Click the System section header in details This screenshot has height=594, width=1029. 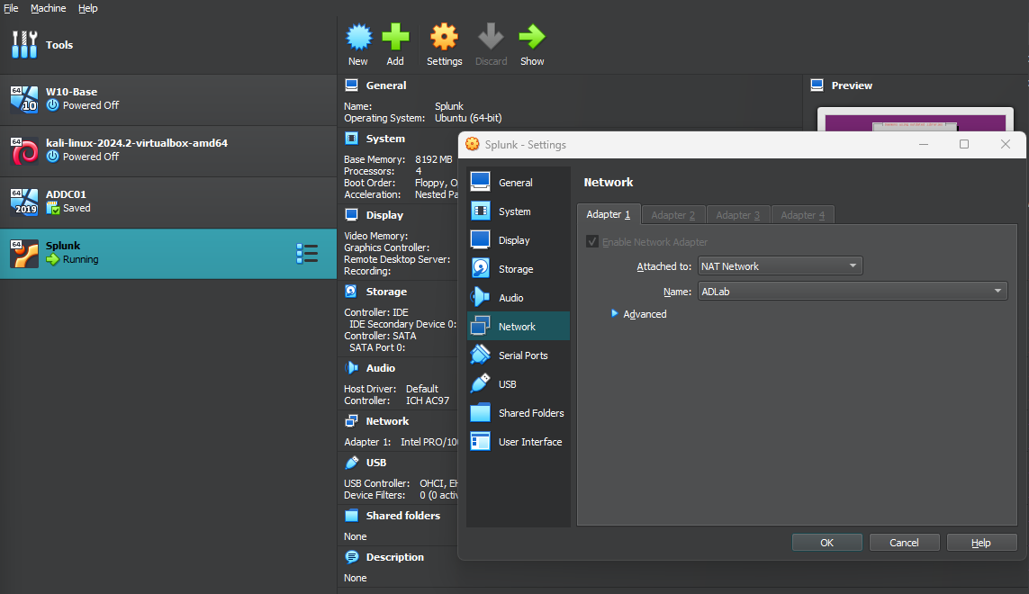[385, 139]
